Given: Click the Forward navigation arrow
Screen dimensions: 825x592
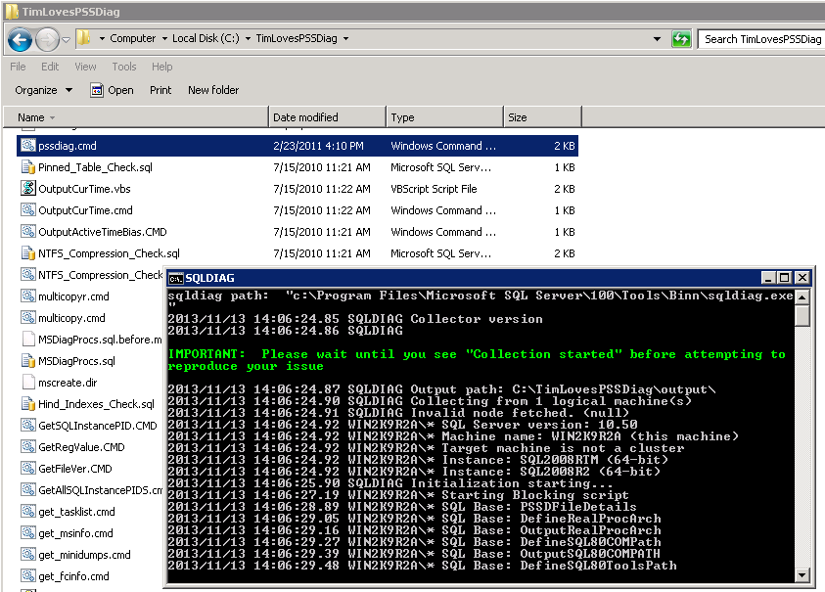Looking at the screenshot, I should pyautogui.click(x=47, y=39).
